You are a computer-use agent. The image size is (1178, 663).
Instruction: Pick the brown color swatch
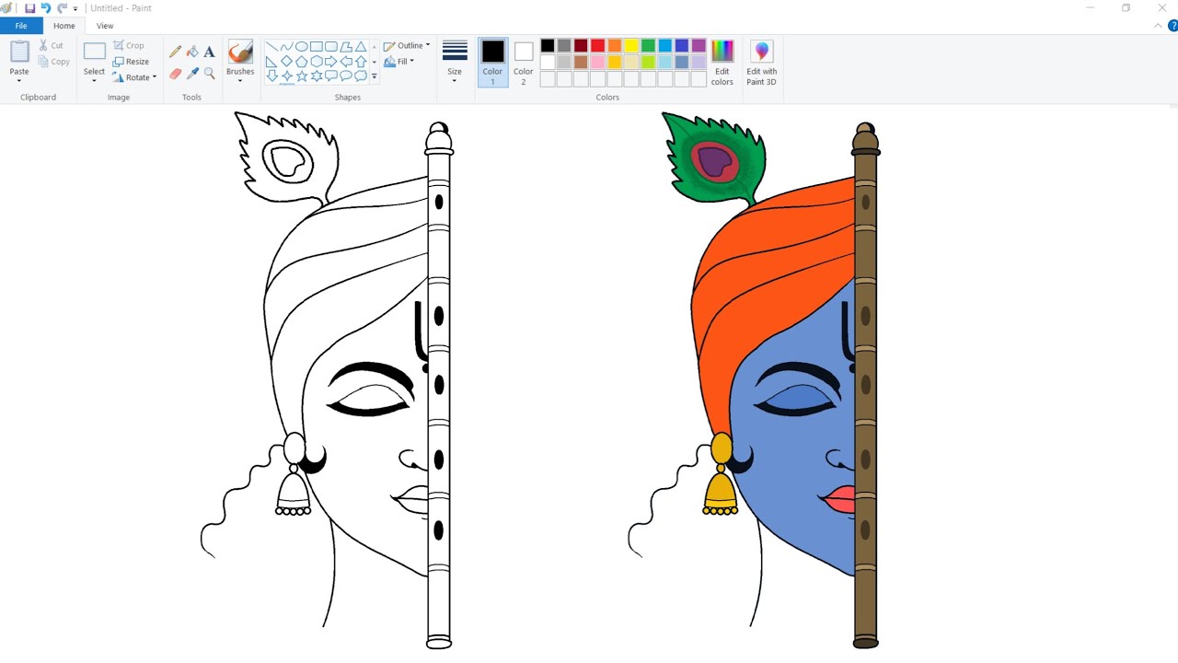581,63
